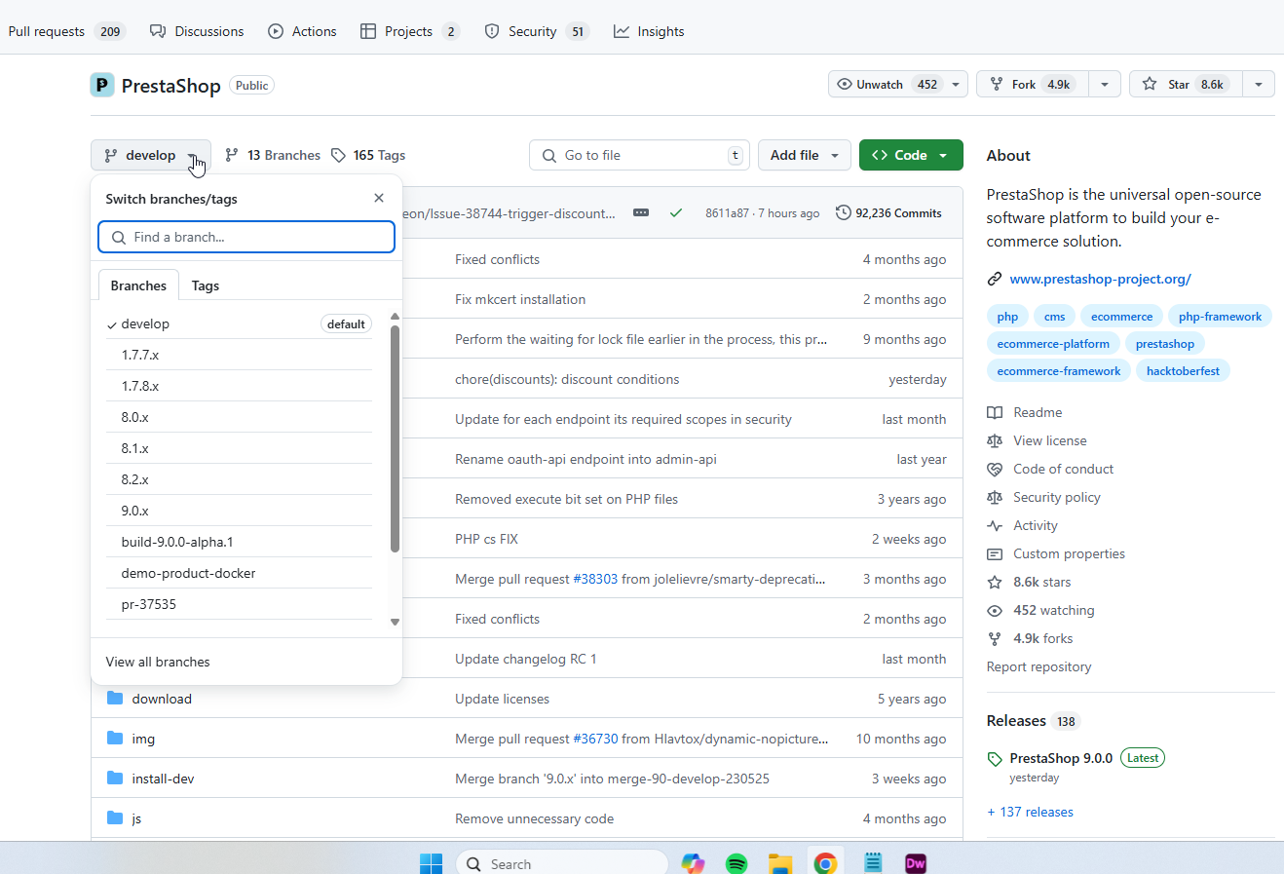Click the Insights graph icon
1284x874 pixels.
(x=622, y=31)
